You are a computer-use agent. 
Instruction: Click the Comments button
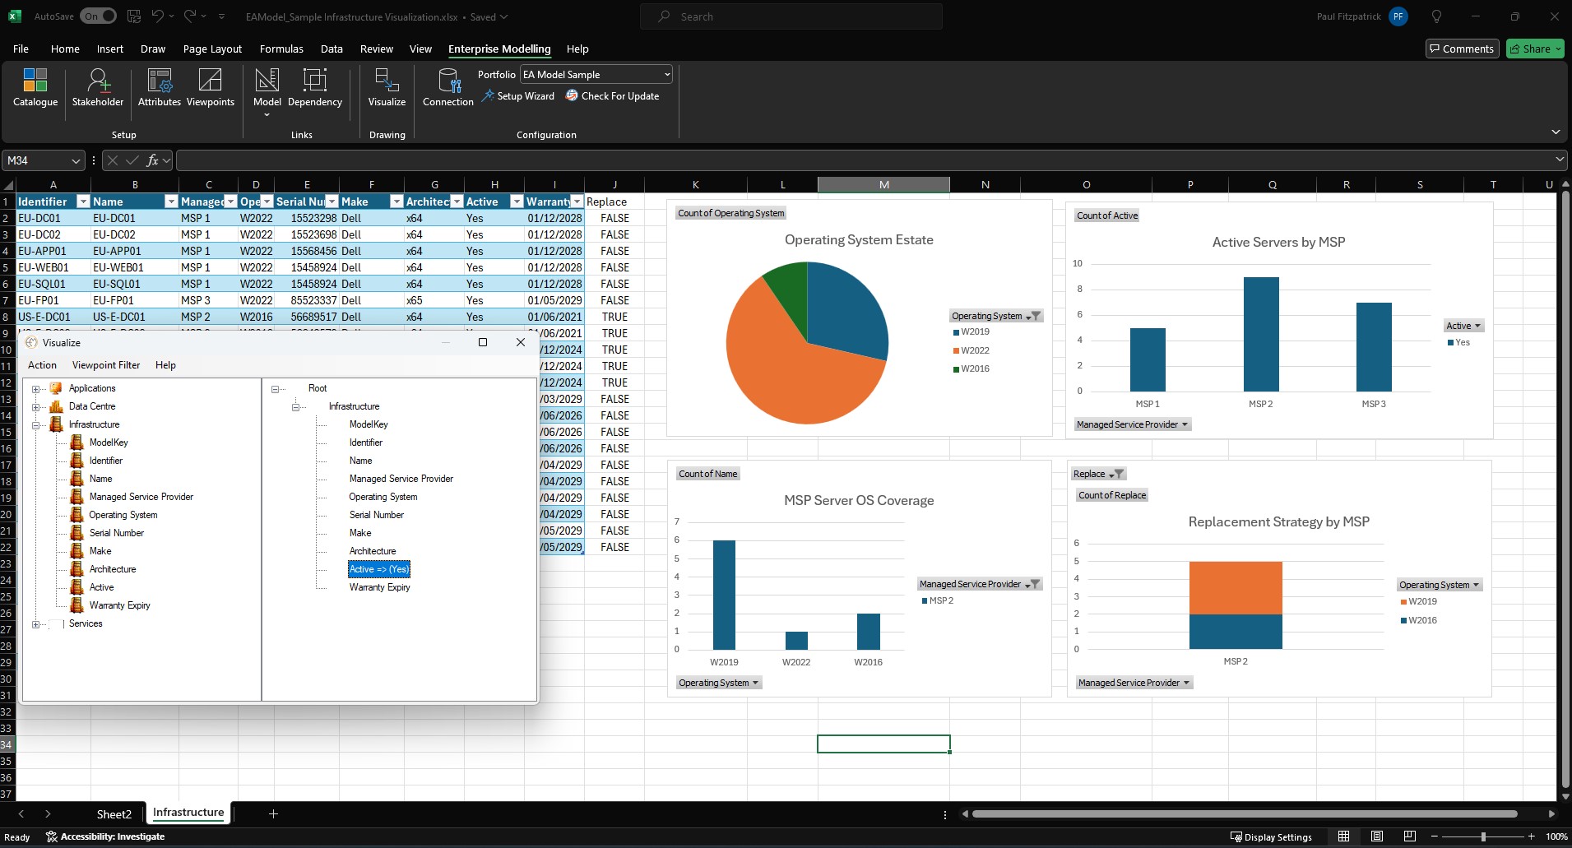1462,49
